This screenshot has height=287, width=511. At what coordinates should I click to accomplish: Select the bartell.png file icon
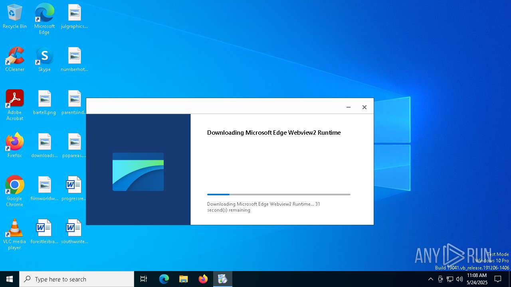click(x=44, y=102)
